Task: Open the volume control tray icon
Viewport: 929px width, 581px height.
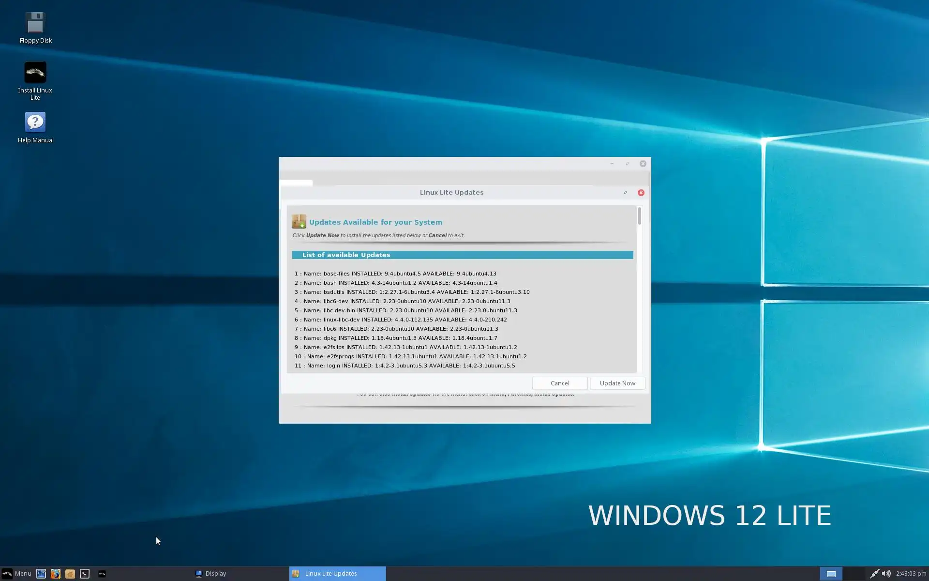Action: pos(886,574)
